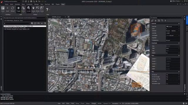Open Help with the question mark icon
The width and height of the screenshot is (188, 105).
[x=47, y=9]
